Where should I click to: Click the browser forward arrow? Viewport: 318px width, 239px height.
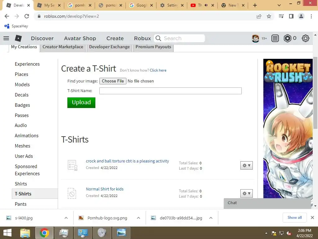17,16
